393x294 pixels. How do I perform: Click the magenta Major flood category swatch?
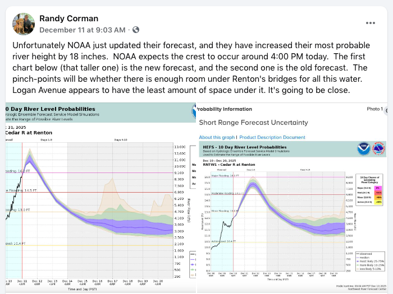378,188
